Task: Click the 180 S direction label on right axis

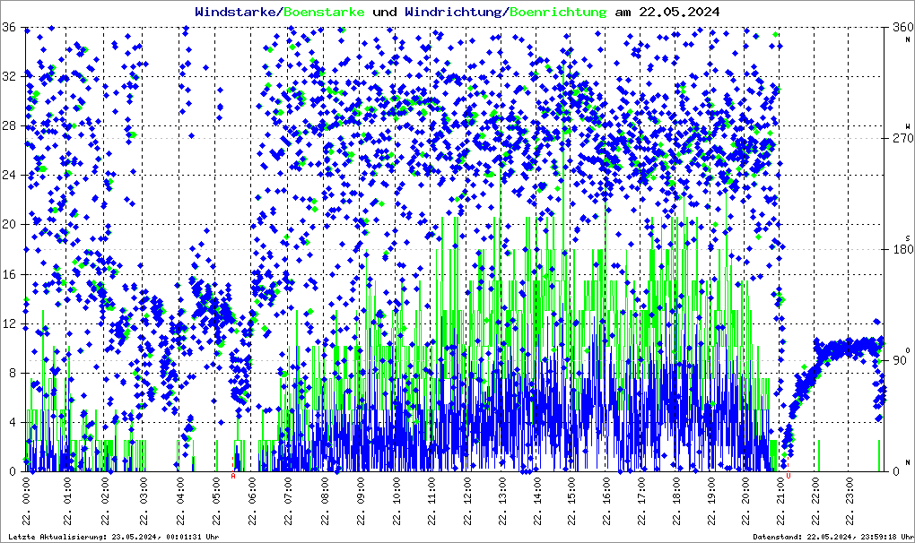Action: 900,249
